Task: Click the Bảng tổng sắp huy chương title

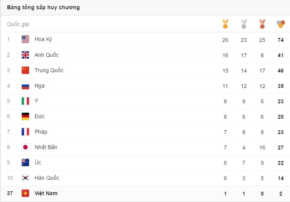Action: tap(43, 7)
